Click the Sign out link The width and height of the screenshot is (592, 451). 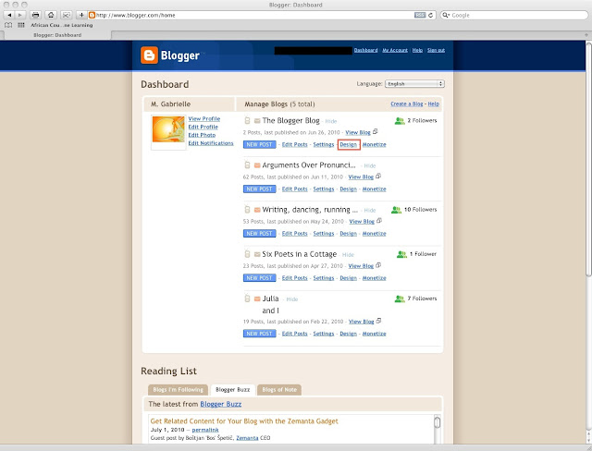click(x=436, y=50)
